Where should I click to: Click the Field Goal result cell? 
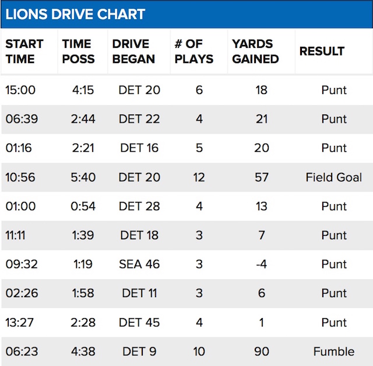[333, 177]
